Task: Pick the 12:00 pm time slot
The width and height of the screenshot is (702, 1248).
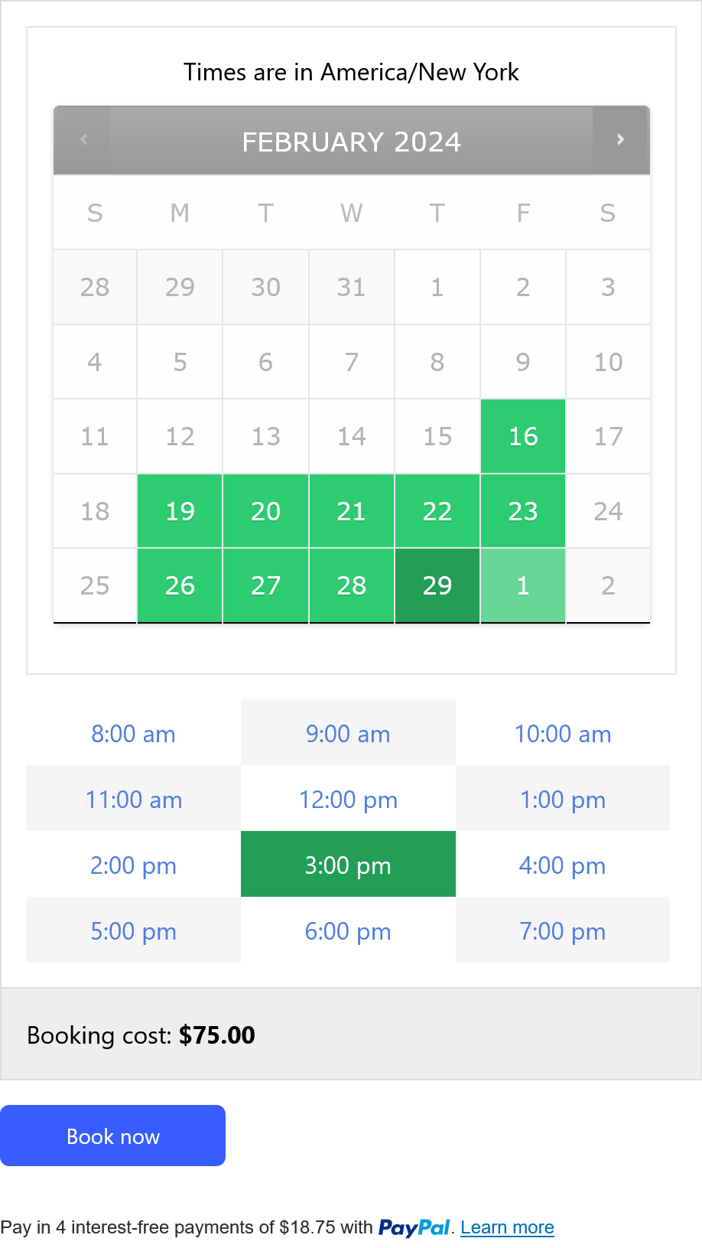Action: click(348, 800)
